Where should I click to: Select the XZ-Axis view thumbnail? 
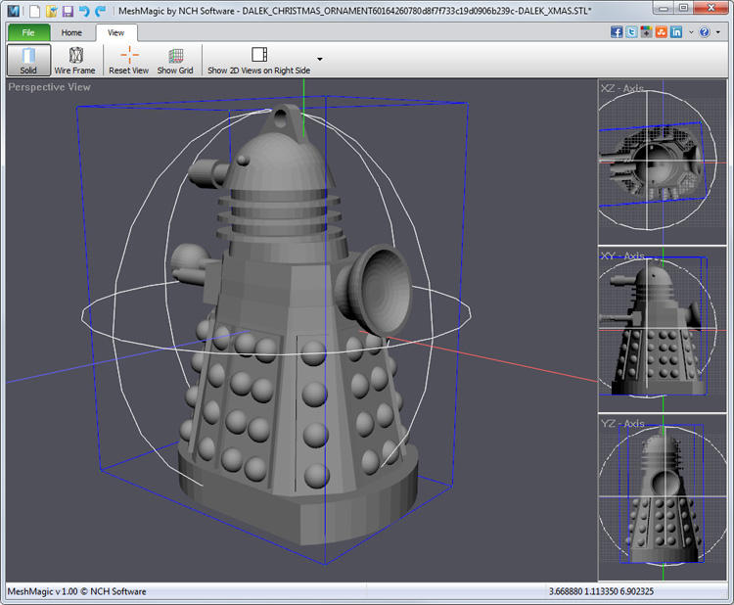tap(663, 162)
